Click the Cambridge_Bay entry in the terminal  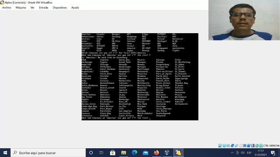89,106
